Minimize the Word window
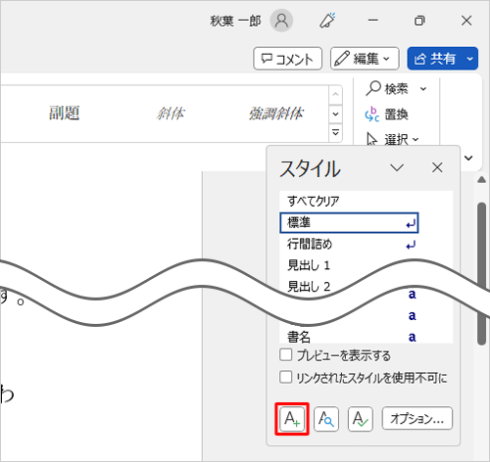This screenshot has height=462, width=490. click(373, 21)
